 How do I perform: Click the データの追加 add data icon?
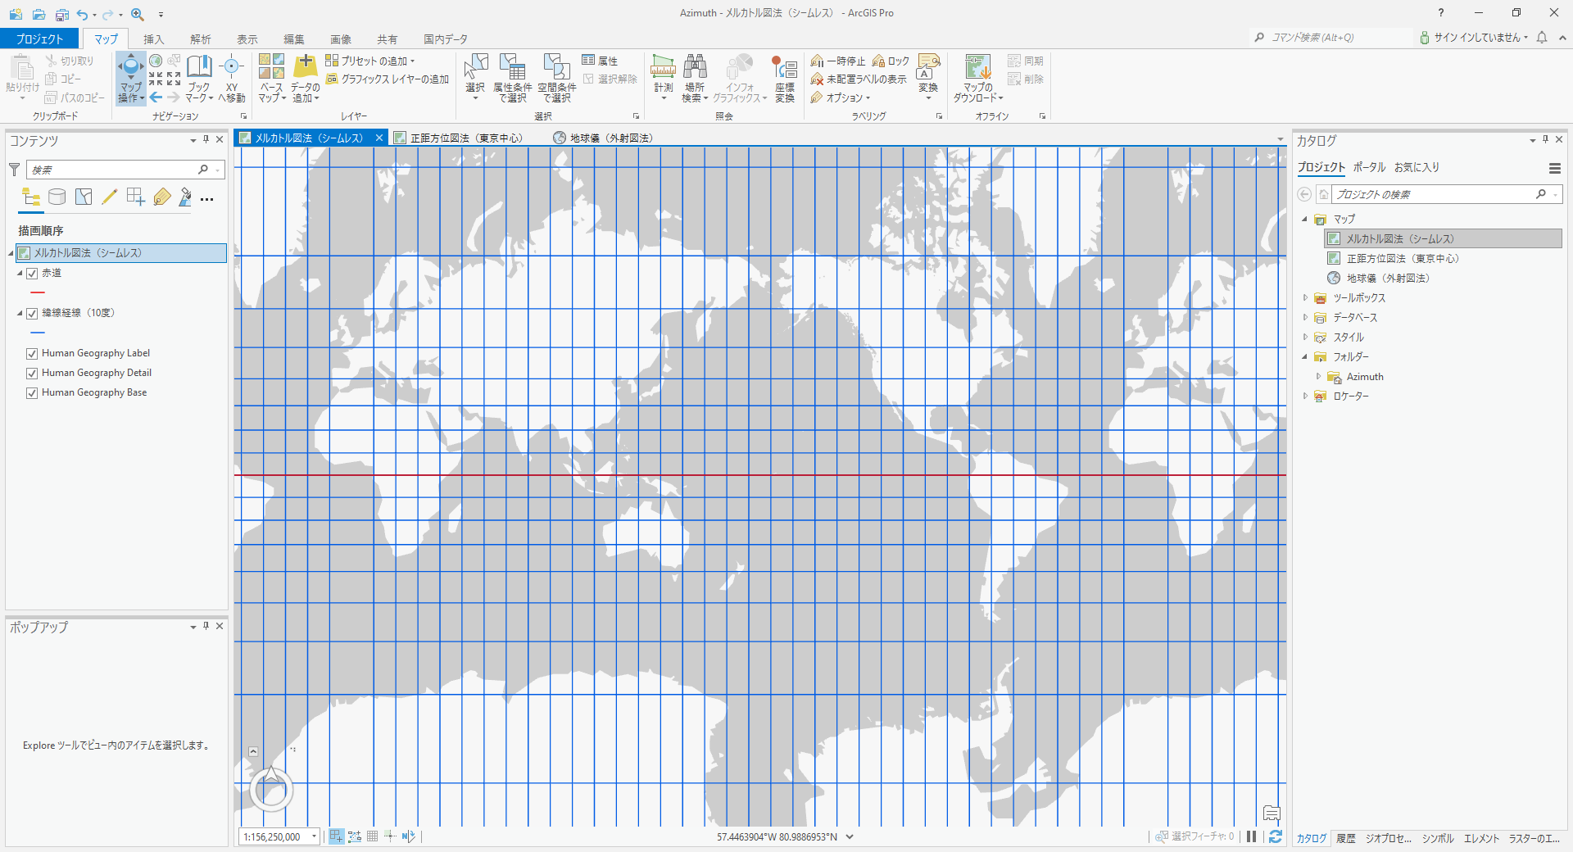click(x=306, y=67)
